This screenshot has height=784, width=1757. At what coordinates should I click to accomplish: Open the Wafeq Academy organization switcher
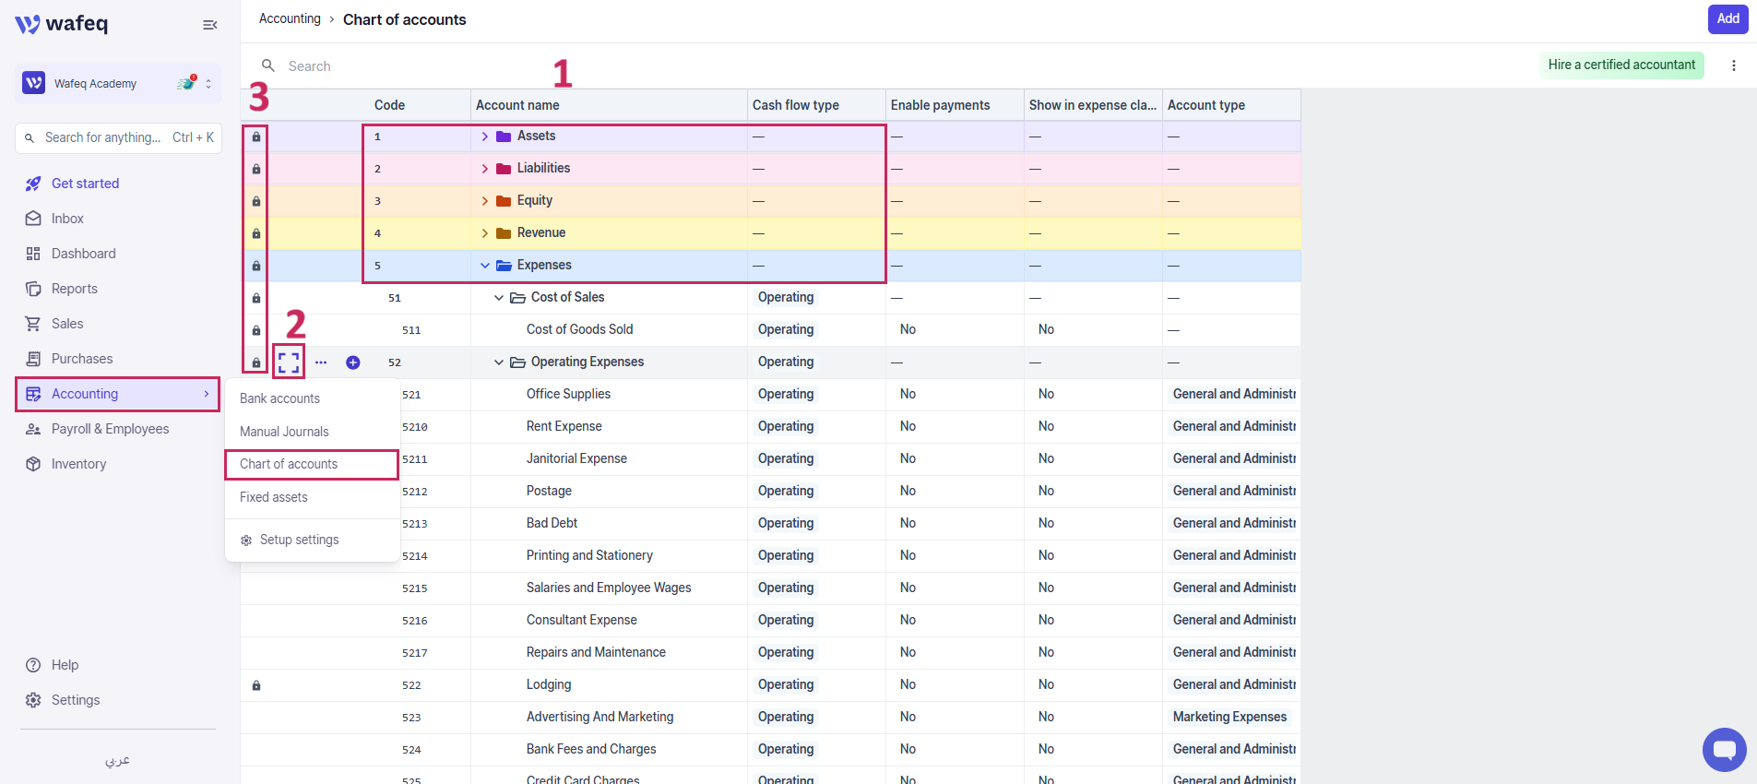coord(118,83)
